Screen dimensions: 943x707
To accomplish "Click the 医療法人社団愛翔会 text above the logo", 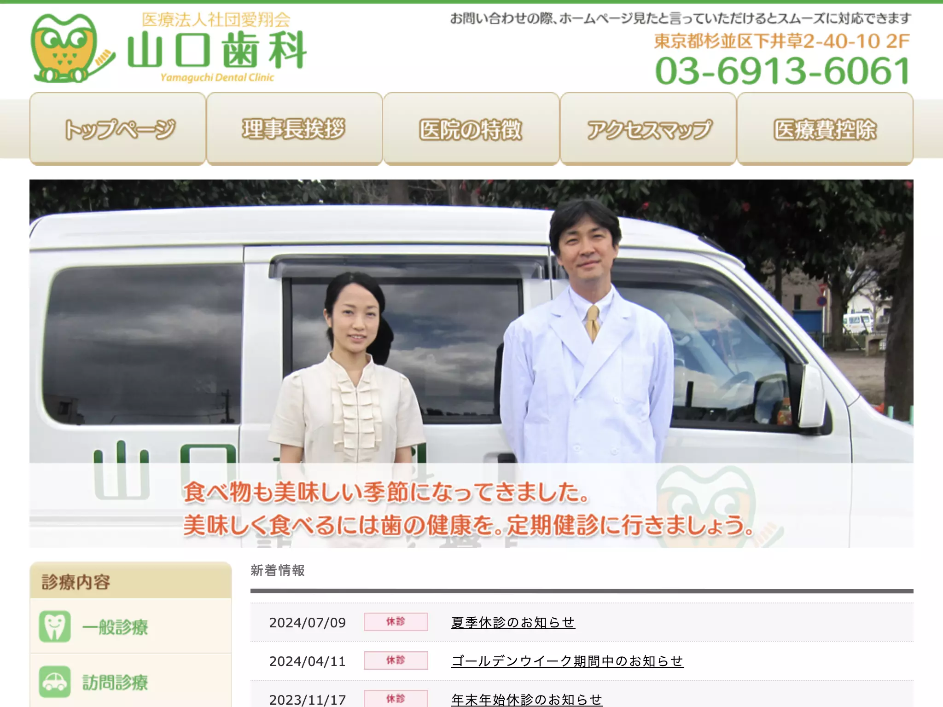I will (216, 19).
